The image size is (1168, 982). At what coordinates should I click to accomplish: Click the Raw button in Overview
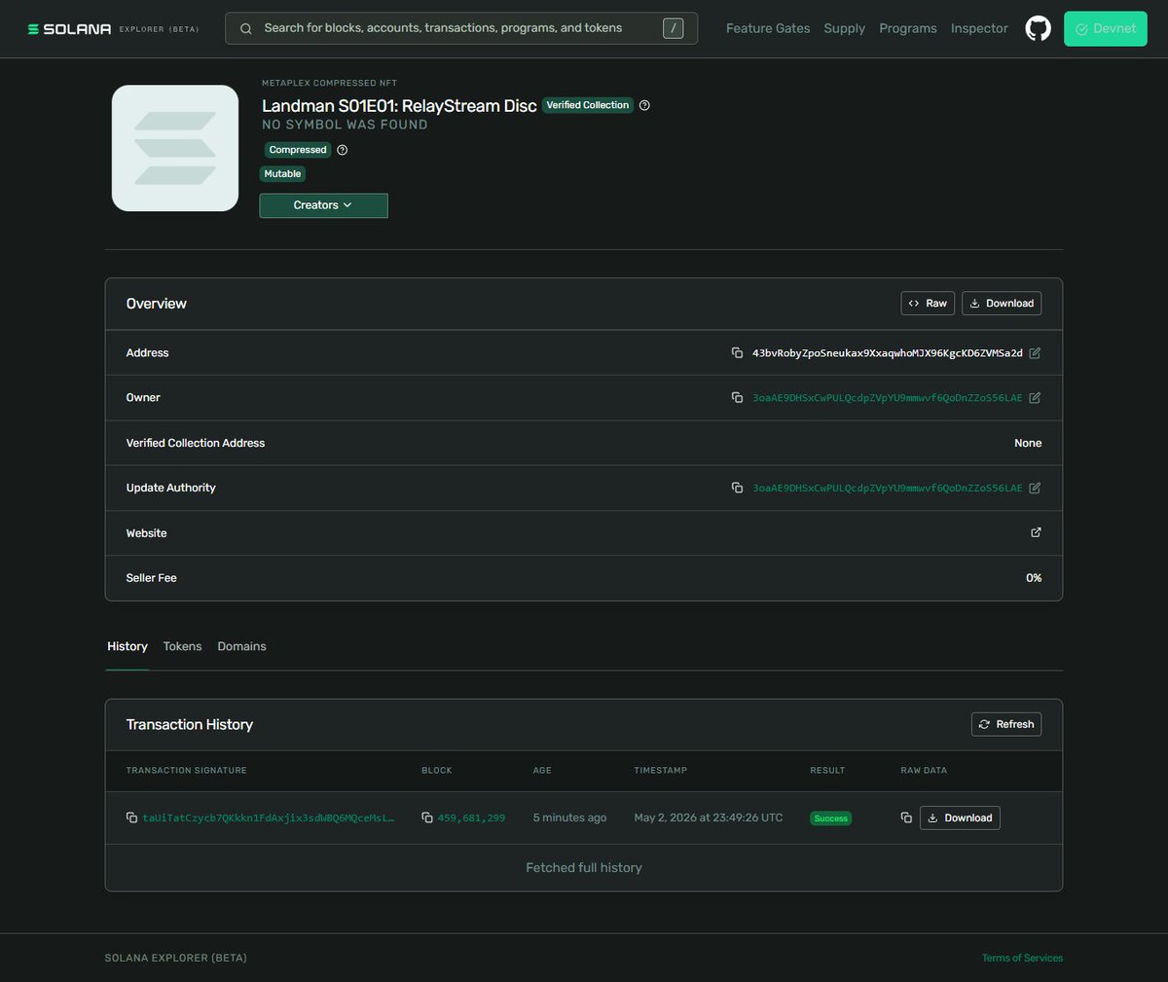pyautogui.click(x=928, y=304)
